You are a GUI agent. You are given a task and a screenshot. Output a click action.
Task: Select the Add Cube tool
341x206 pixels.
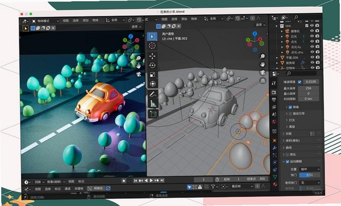click(153, 113)
